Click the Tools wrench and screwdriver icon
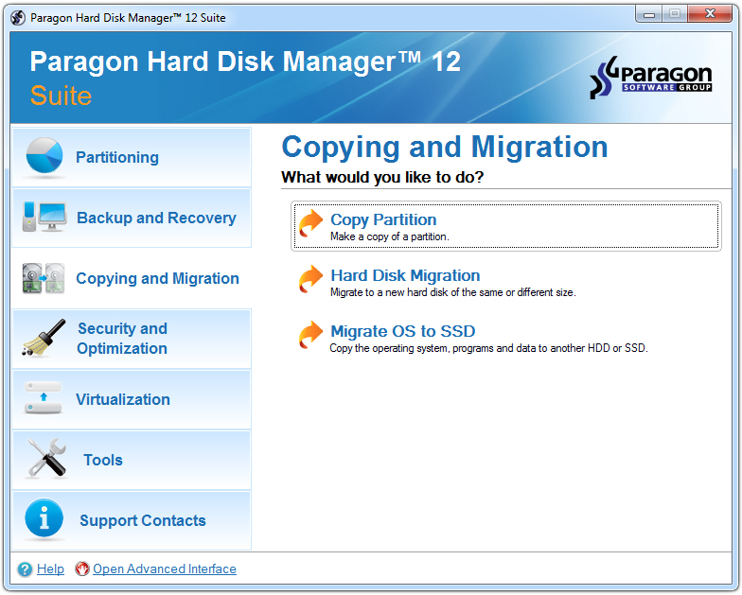Image resolution: width=742 pixels, height=595 pixels. [47, 458]
